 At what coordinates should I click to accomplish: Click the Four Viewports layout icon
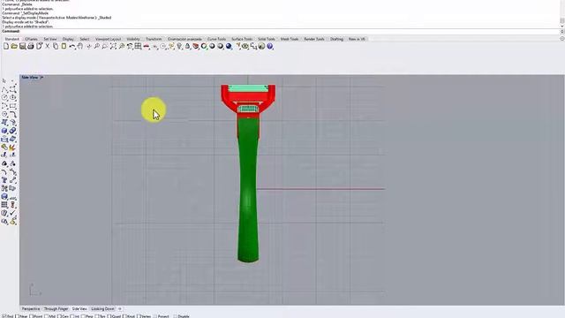click(x=138, y=46)
